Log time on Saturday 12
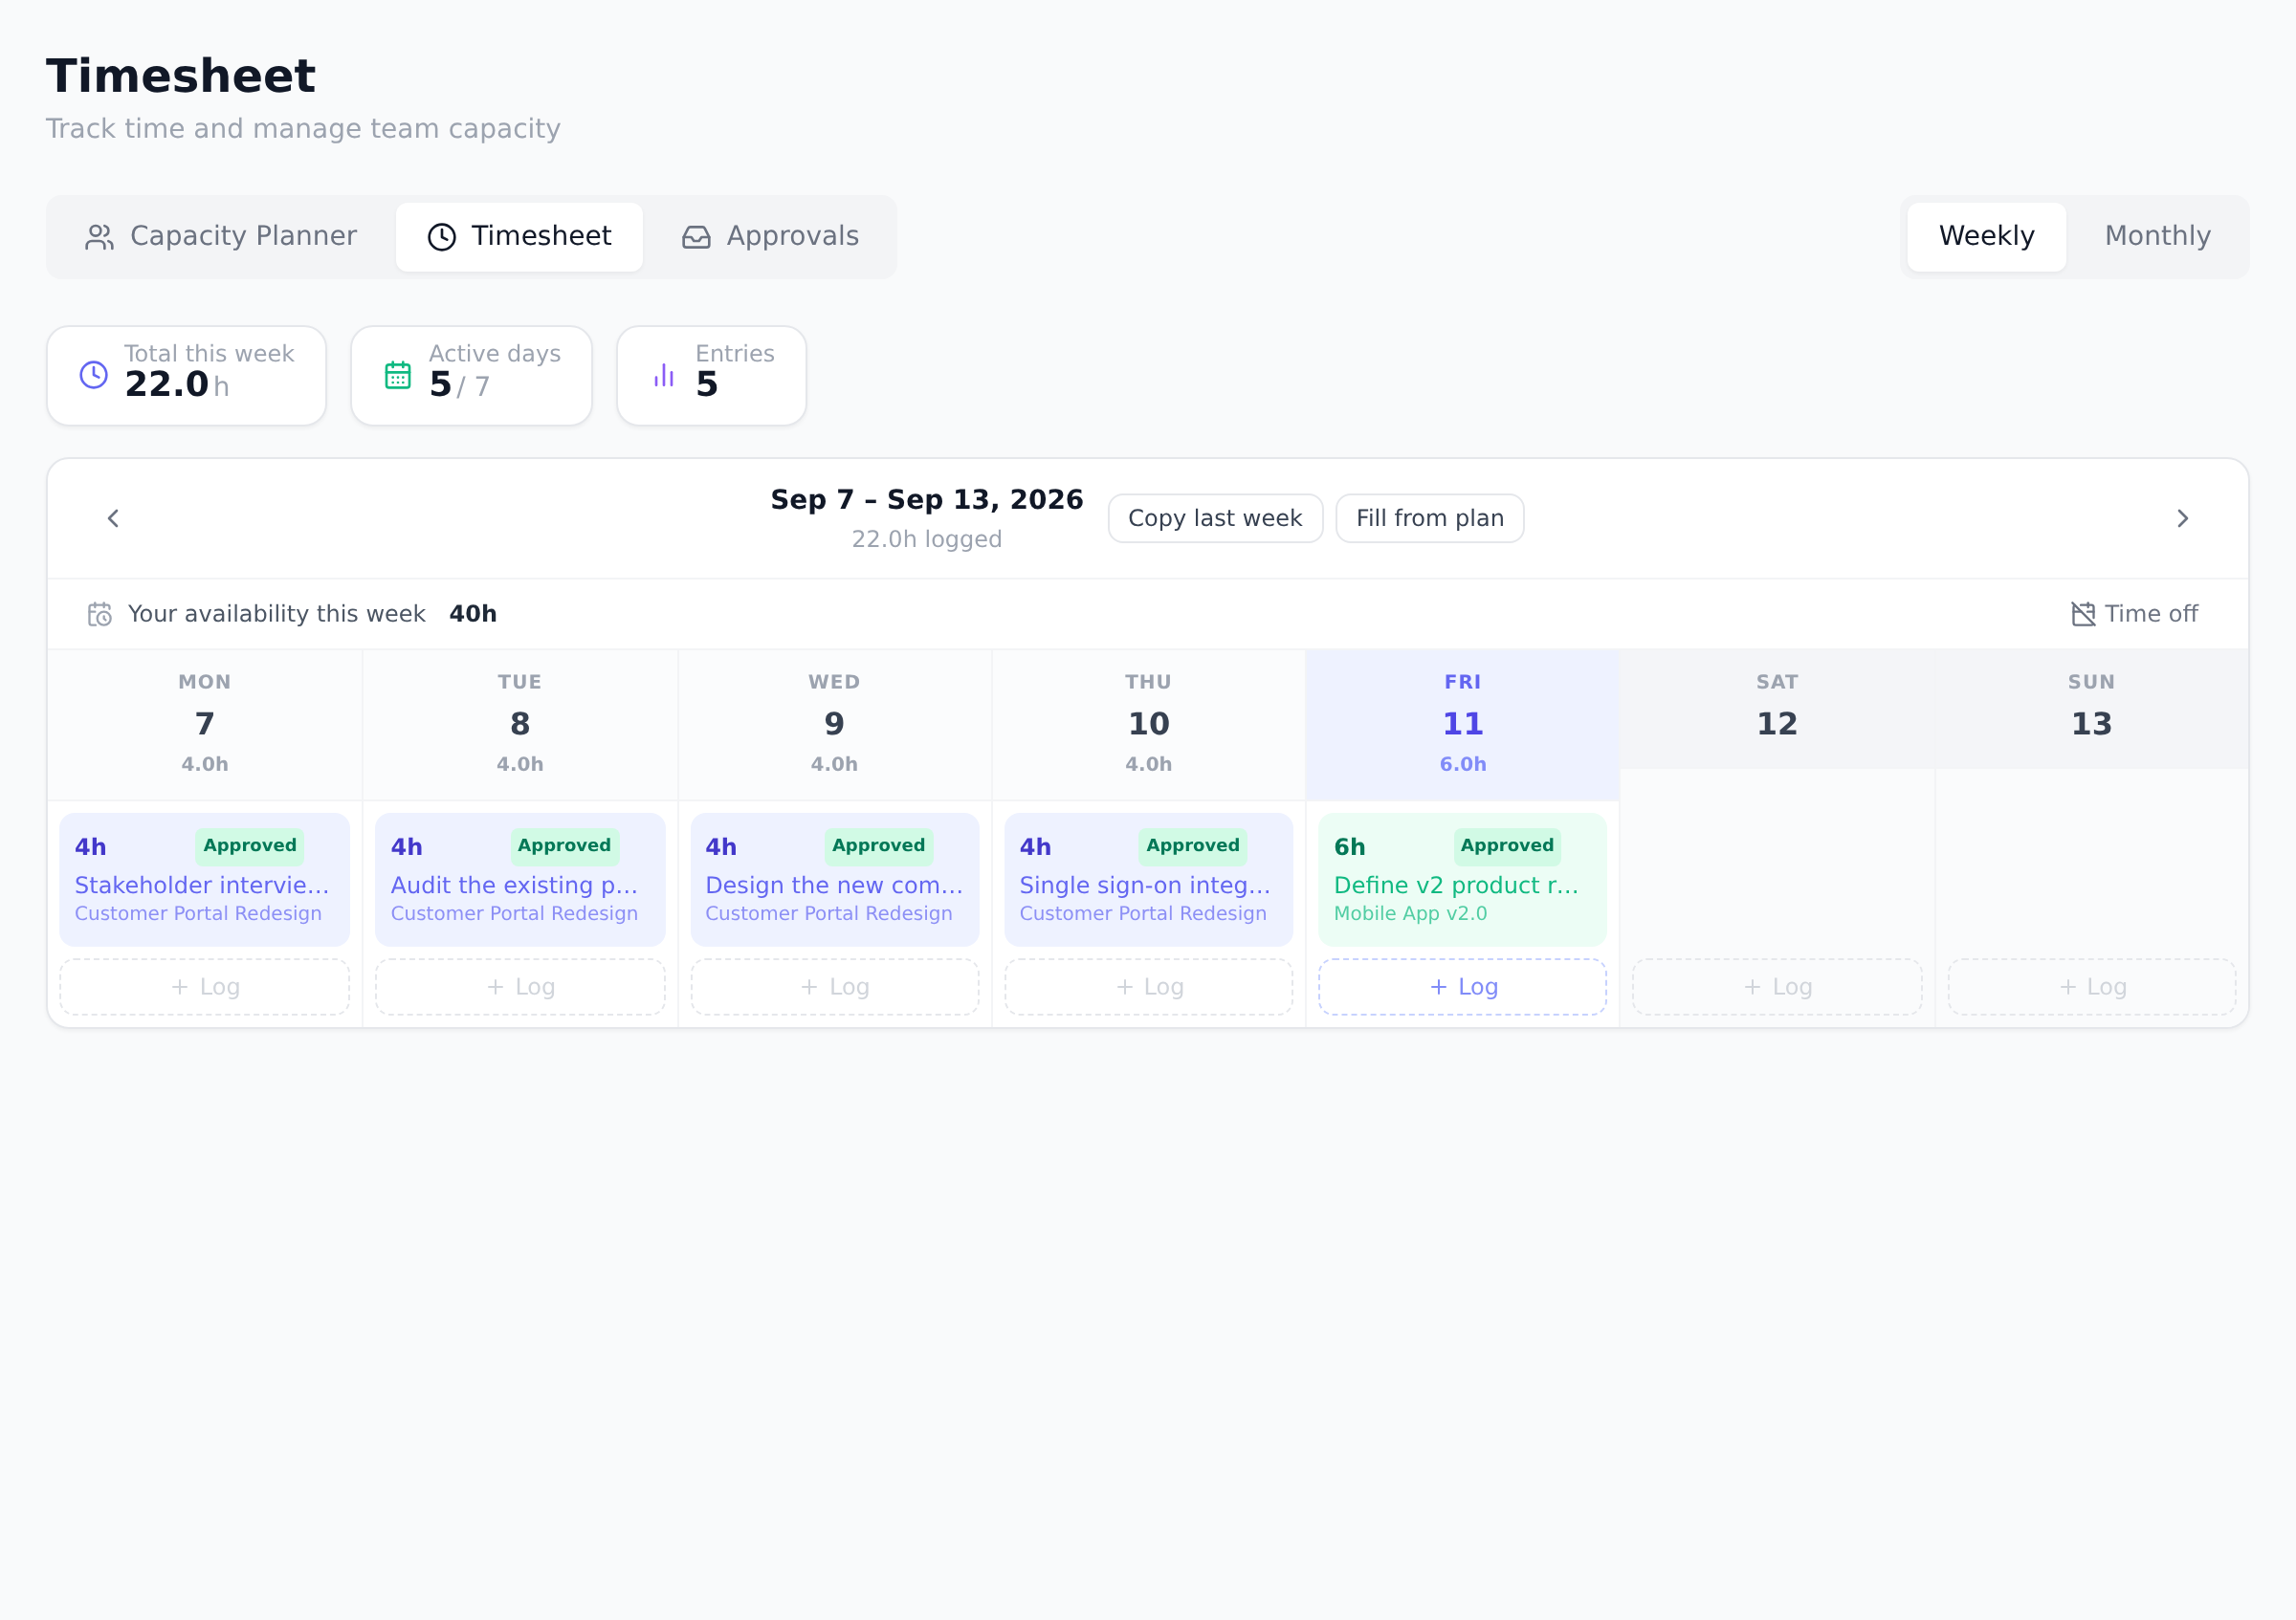Screen dimensions: 2296x1620 click(x=1777, y=987)
